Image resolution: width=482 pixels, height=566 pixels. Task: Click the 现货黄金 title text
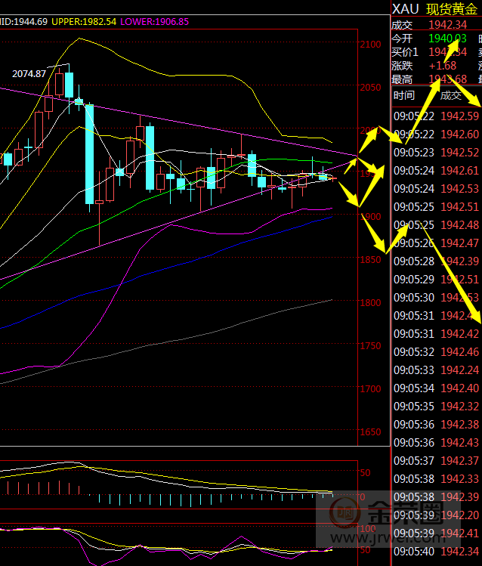(453, 9)
